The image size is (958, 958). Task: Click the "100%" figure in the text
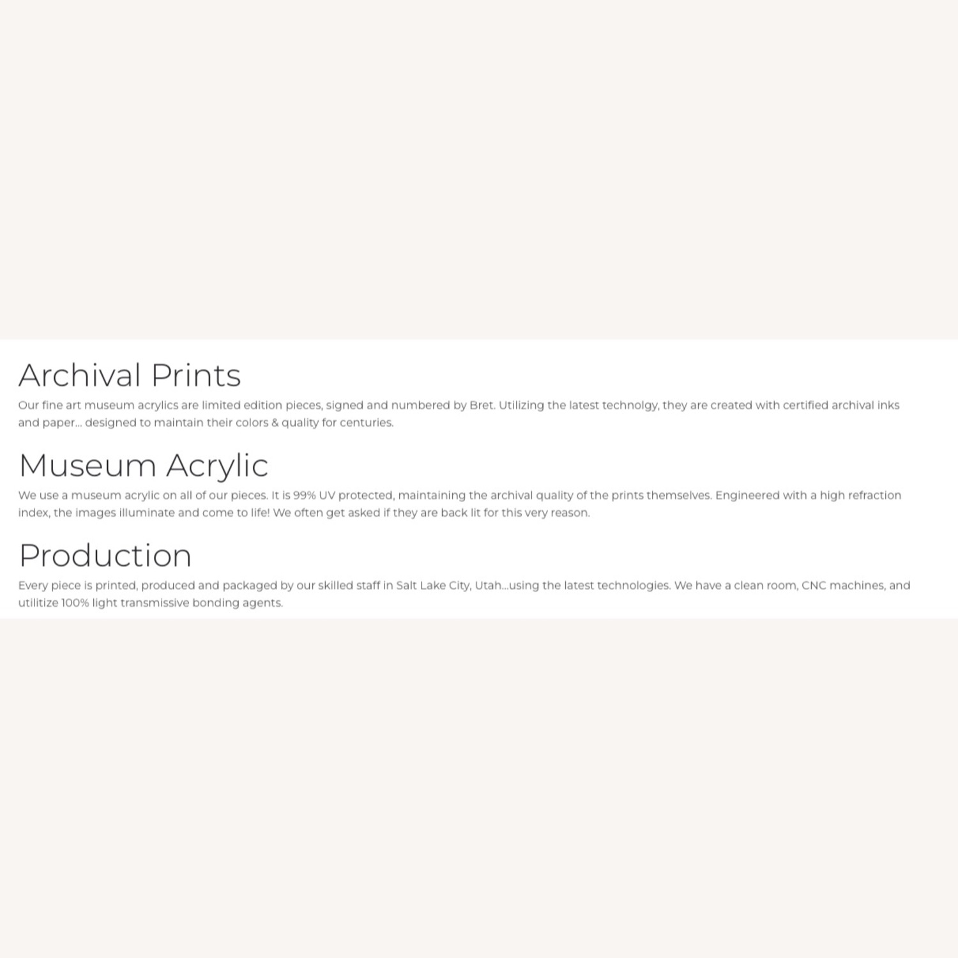75,603
